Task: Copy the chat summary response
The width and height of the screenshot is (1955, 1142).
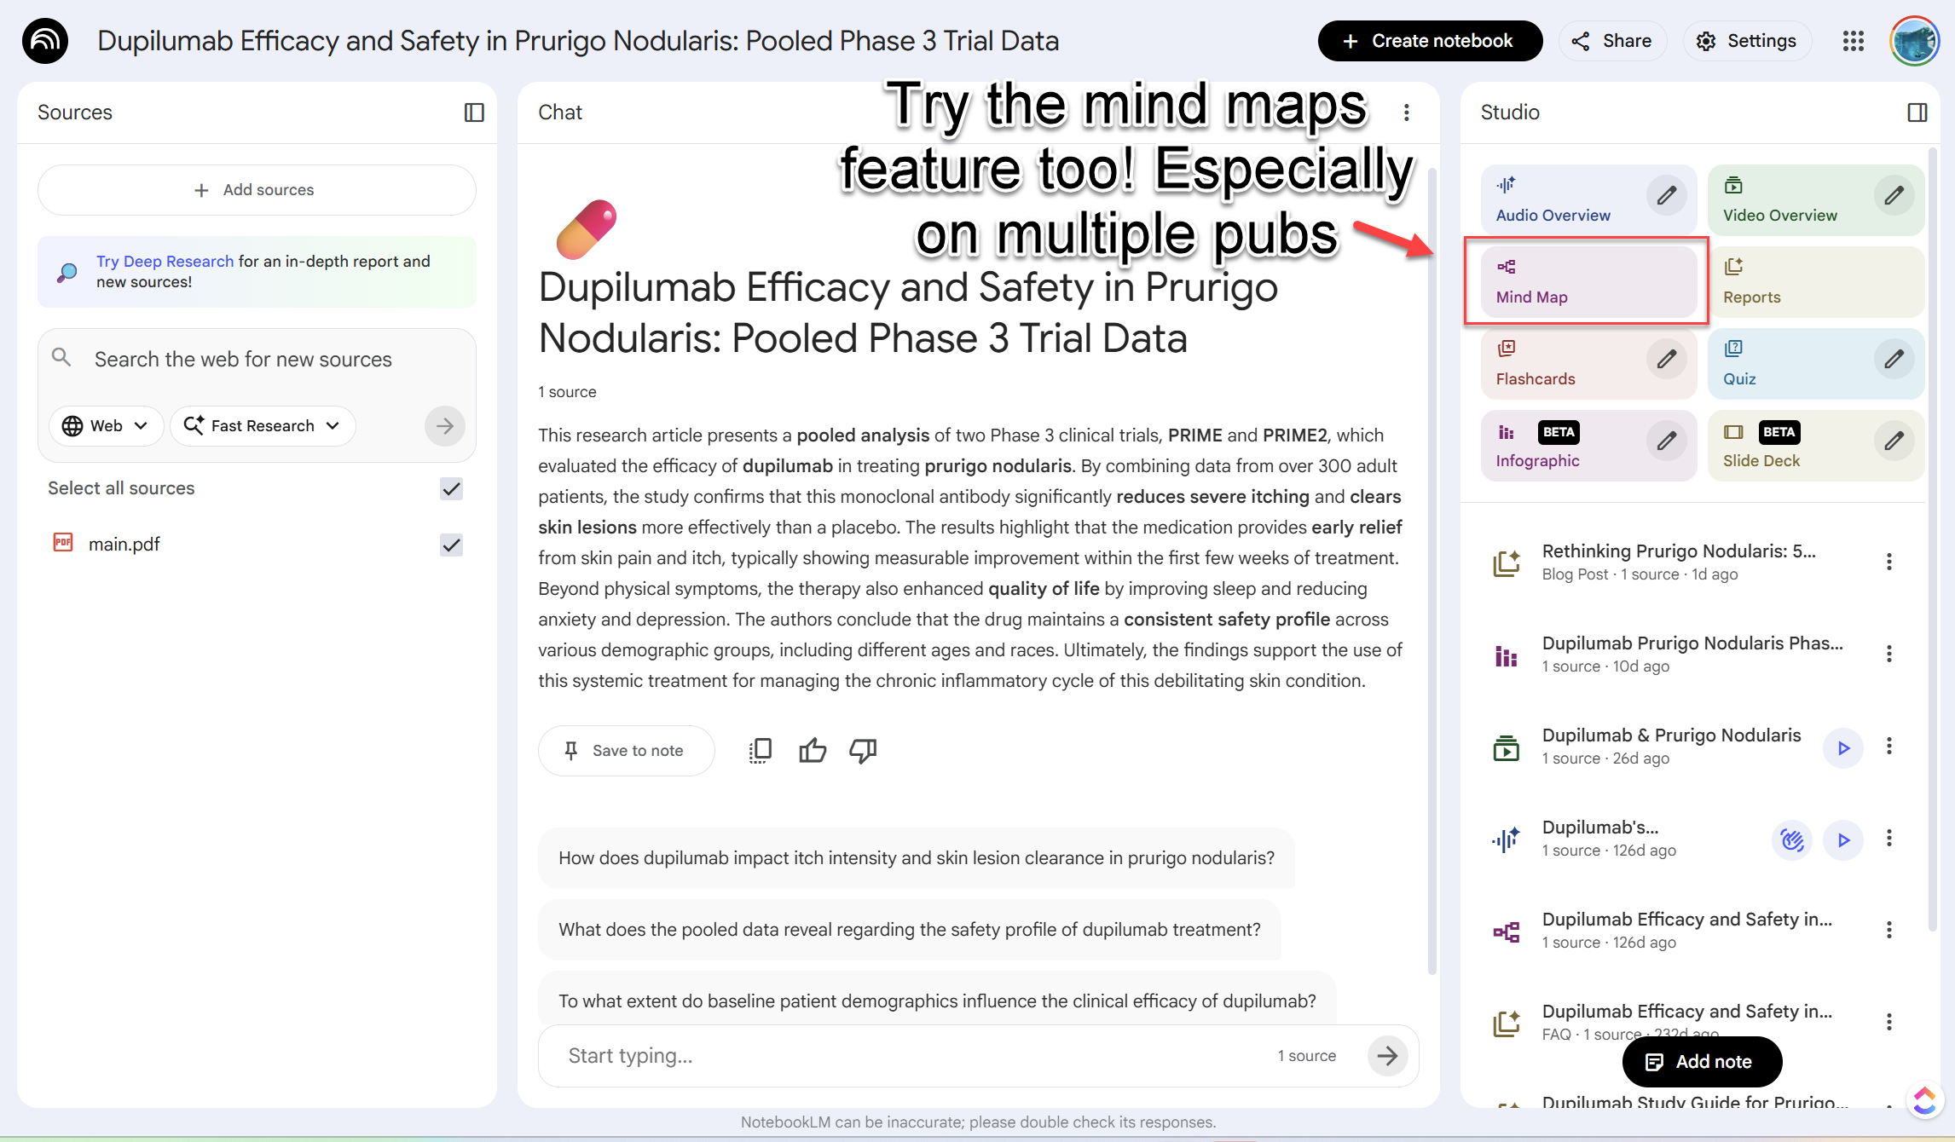Action: click(760, 750)
